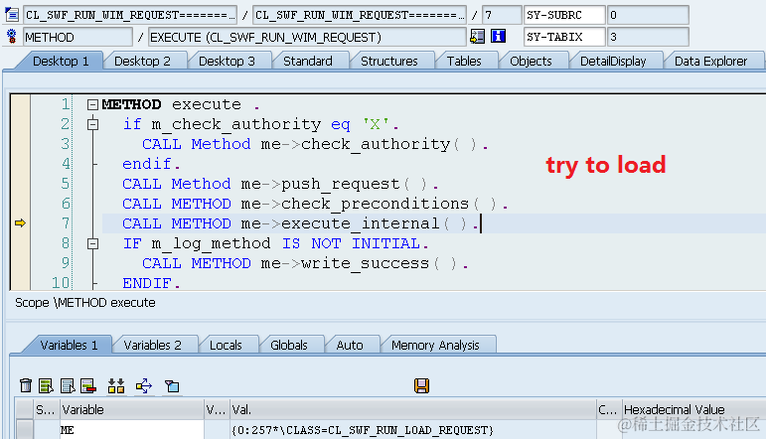
Task: Click the green table insert-row icon
Action: pyautogui.click(x=46, y=385)
